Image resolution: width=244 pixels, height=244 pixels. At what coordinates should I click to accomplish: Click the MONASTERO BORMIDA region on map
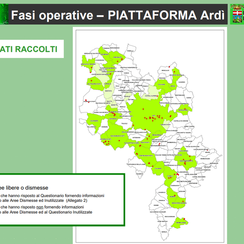(179, 203)
